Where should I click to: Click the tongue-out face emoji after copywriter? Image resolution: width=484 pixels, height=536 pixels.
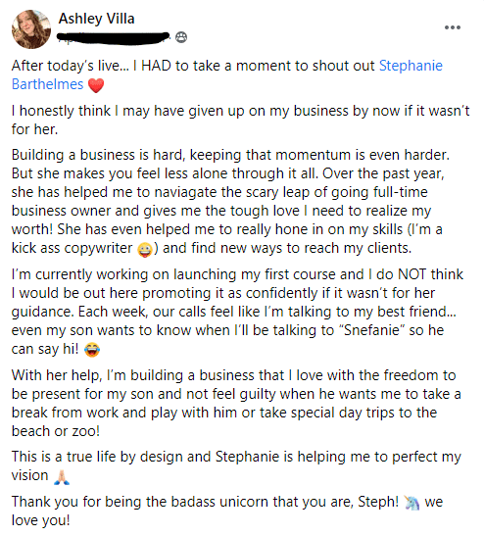(x=145, y=250)
